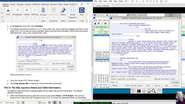Open the Font group in Word ribbon
This screenshot has width=185, height=104.
click(x=8, y=13)
